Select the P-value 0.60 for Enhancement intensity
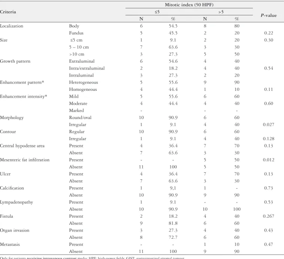Image resolution: width=284 pixels, height=259 pixels. pyautogui.click(x=268, y=104)
